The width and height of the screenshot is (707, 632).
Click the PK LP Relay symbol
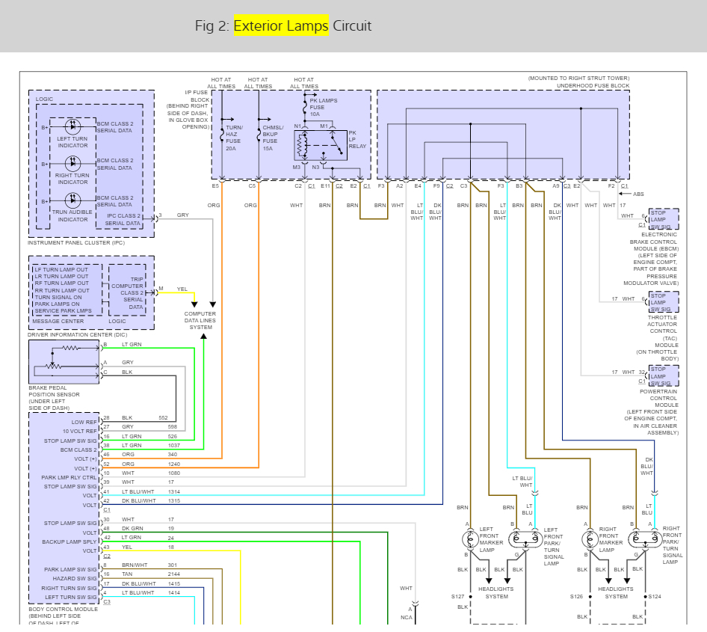point(321,145)
